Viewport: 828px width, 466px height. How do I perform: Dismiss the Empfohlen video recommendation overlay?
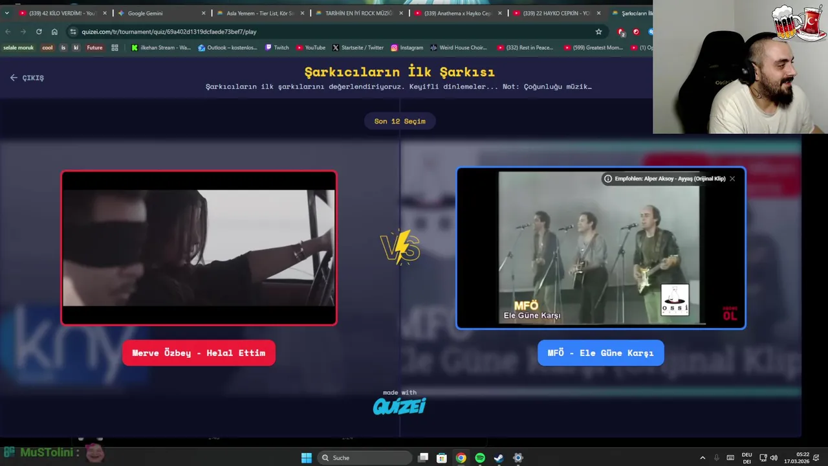732,179
